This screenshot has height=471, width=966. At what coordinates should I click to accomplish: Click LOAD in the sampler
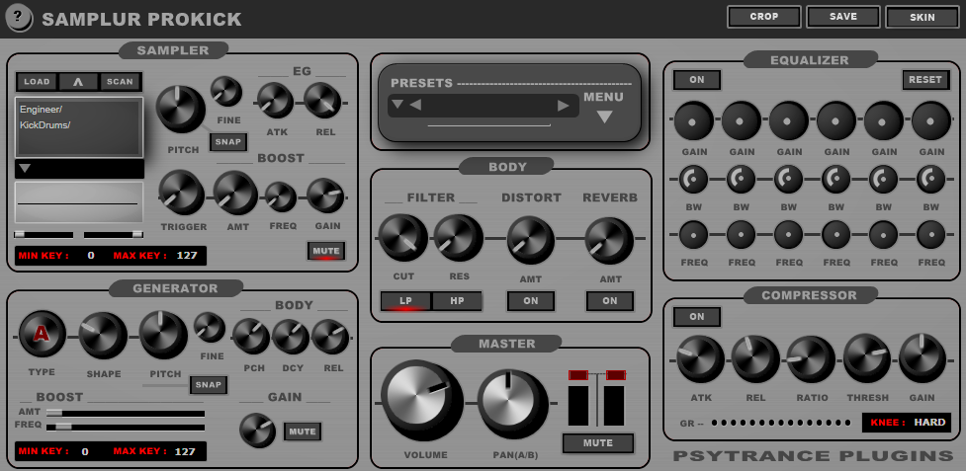click(x=37, y=81)
